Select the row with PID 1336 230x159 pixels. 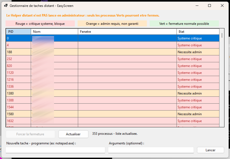click(x=113, y=86)
